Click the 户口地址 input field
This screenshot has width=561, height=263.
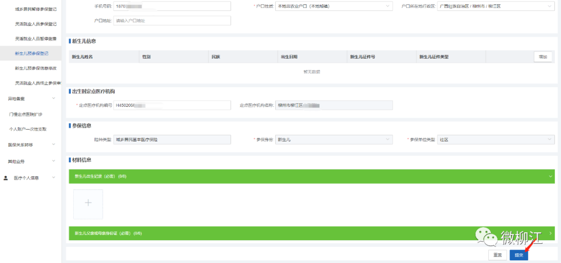[x=171, y=21]
